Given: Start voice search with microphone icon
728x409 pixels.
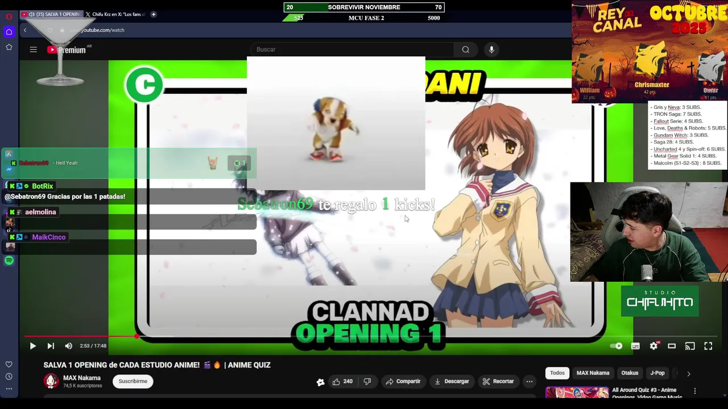Looking at the screenshot, I should click(x=491, y=49).
